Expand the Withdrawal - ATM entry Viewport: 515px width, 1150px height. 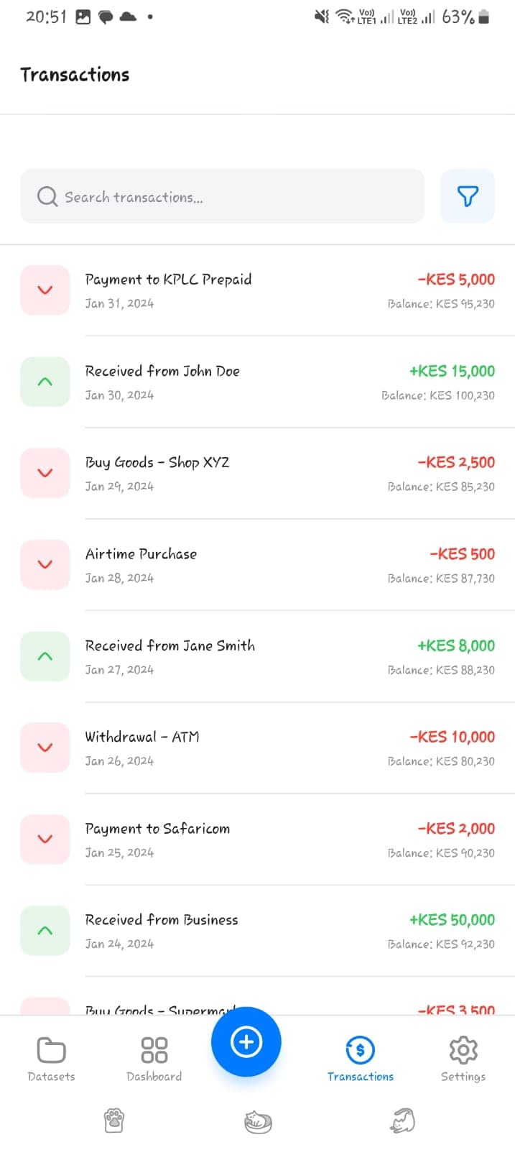pyautogui.click(x=45, y=747)
